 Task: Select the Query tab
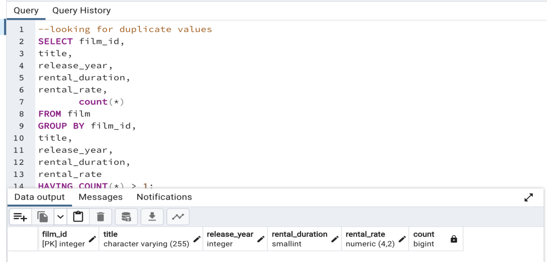tap(25, 10)
